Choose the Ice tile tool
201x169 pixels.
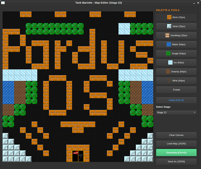[176, 63]
